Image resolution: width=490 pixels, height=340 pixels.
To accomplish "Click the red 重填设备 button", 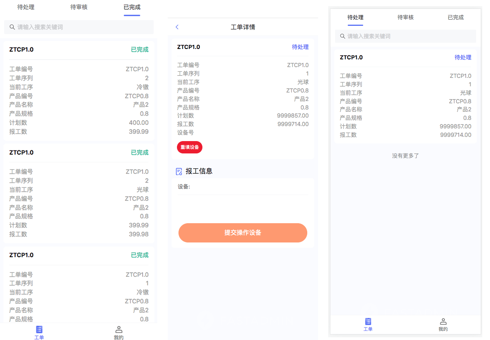I will coord(190,147).
